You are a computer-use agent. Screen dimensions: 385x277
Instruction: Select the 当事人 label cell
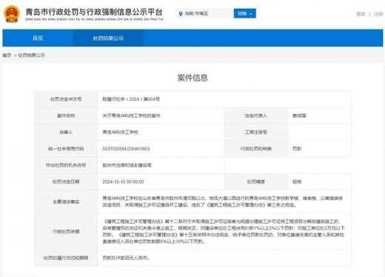pyautogui.click(x=66, y=133)
